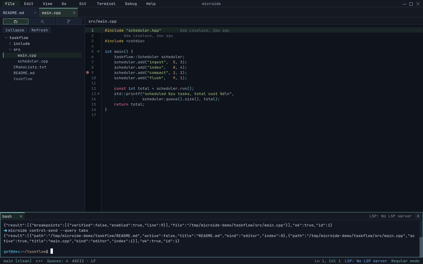This screenshot has height=264, width=423.
Task: Open scheduler.cpp in the file tree
Action: click(42, 61)
